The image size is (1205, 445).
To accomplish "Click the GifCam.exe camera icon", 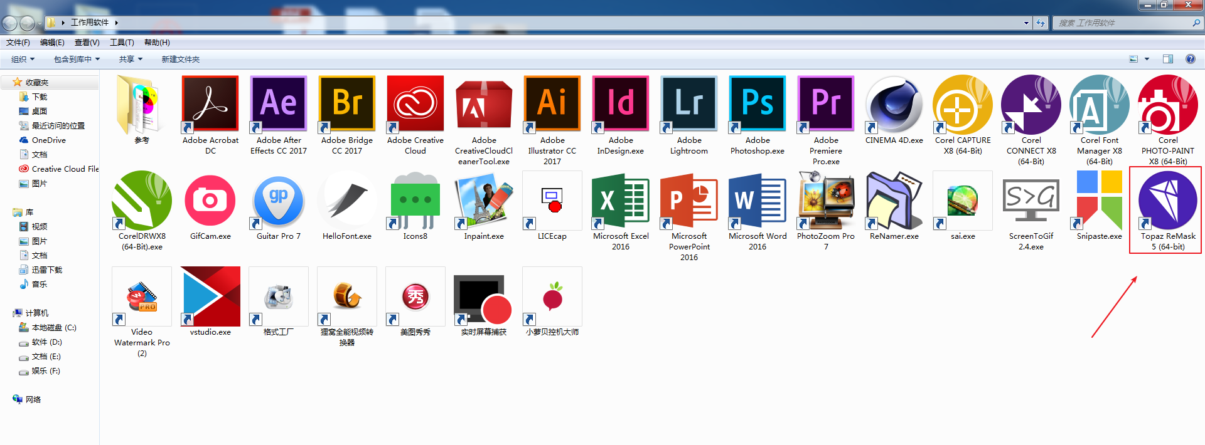I will coord(210,200).
